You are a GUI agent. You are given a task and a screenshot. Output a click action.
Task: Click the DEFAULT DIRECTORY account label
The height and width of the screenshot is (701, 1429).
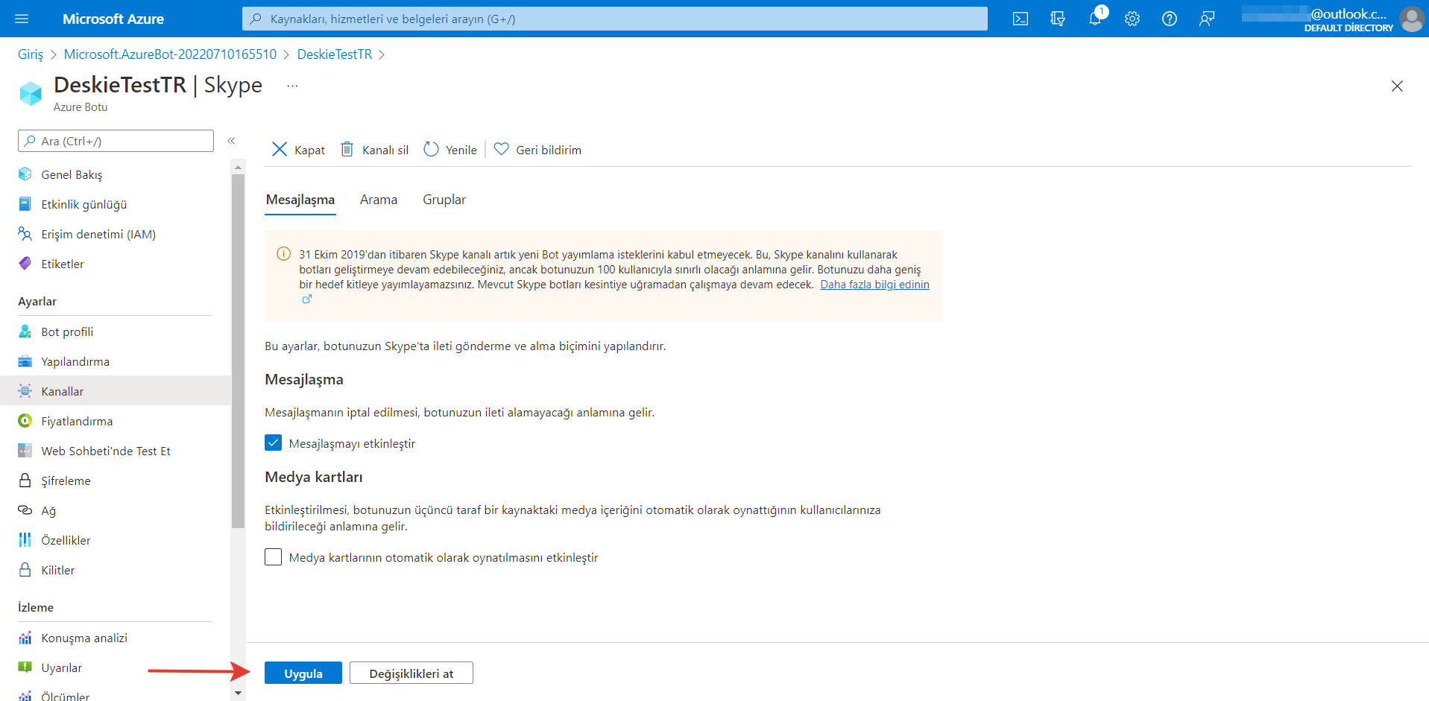[1348, 28]
